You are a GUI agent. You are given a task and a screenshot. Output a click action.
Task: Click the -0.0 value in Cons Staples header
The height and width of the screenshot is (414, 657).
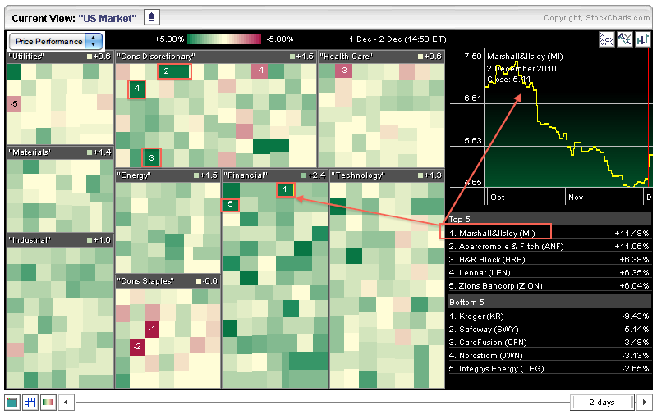[x=210, y=281]
